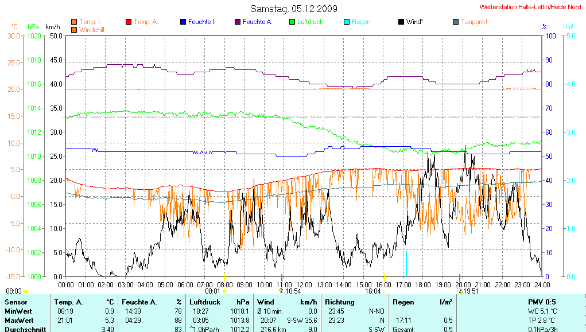Click the orange Temp. I. legend square
Viewport: 586px width, 332px height.
[x=74, y=22]
